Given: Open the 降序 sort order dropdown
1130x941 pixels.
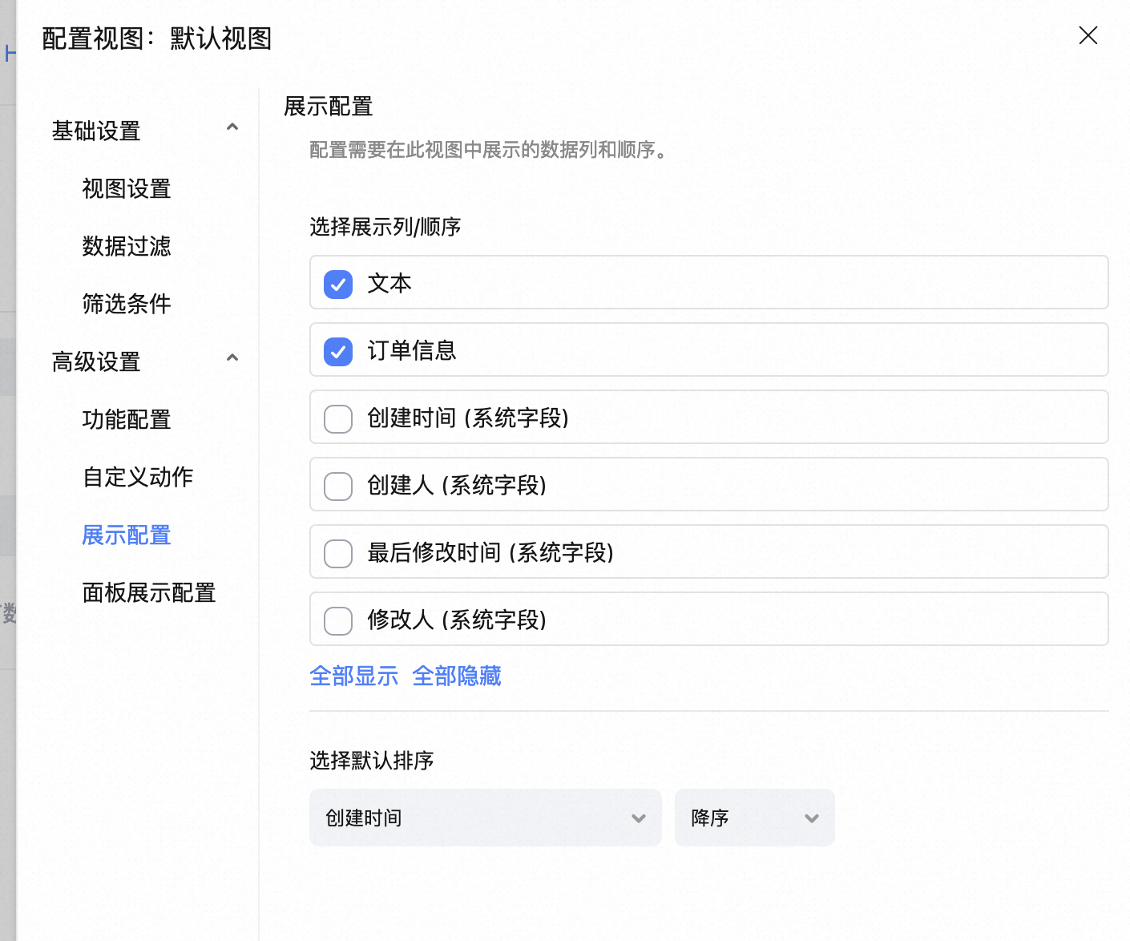Looking at the screenshot, I should click(754, 818).
